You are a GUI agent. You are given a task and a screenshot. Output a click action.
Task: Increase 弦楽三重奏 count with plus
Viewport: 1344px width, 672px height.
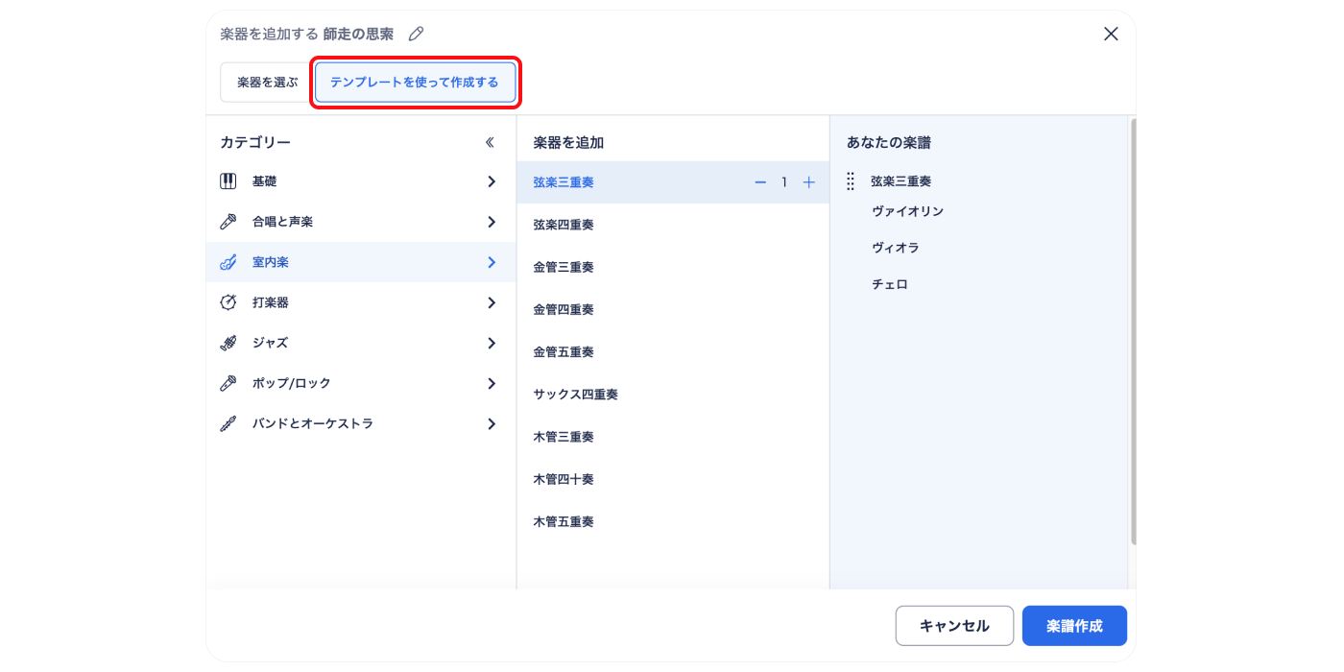(808, 182)
